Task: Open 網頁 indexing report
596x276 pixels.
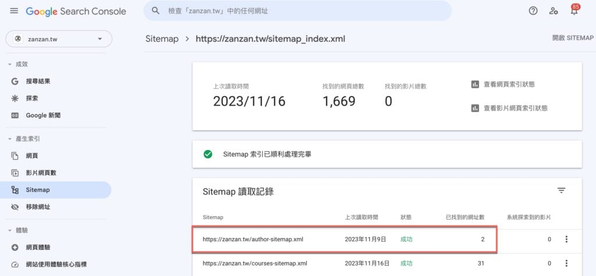Action: (x=32, y=156)
